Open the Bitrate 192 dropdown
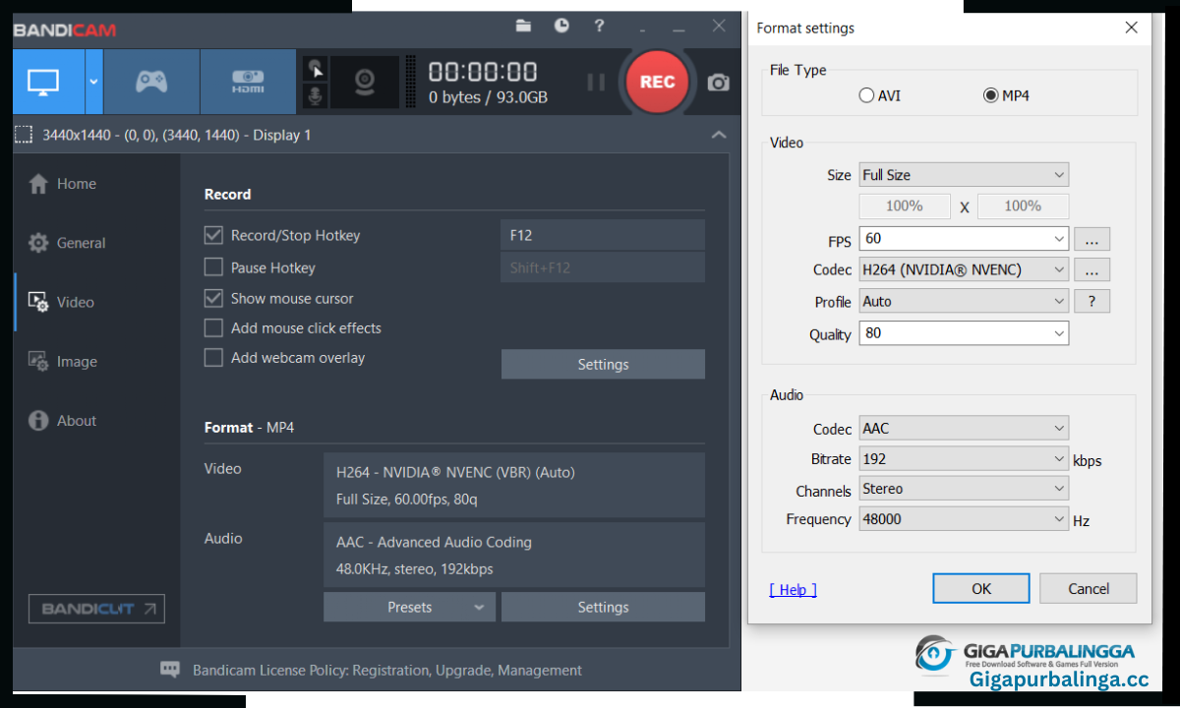This screenshot has height=708, width=1180. (964, 458)
